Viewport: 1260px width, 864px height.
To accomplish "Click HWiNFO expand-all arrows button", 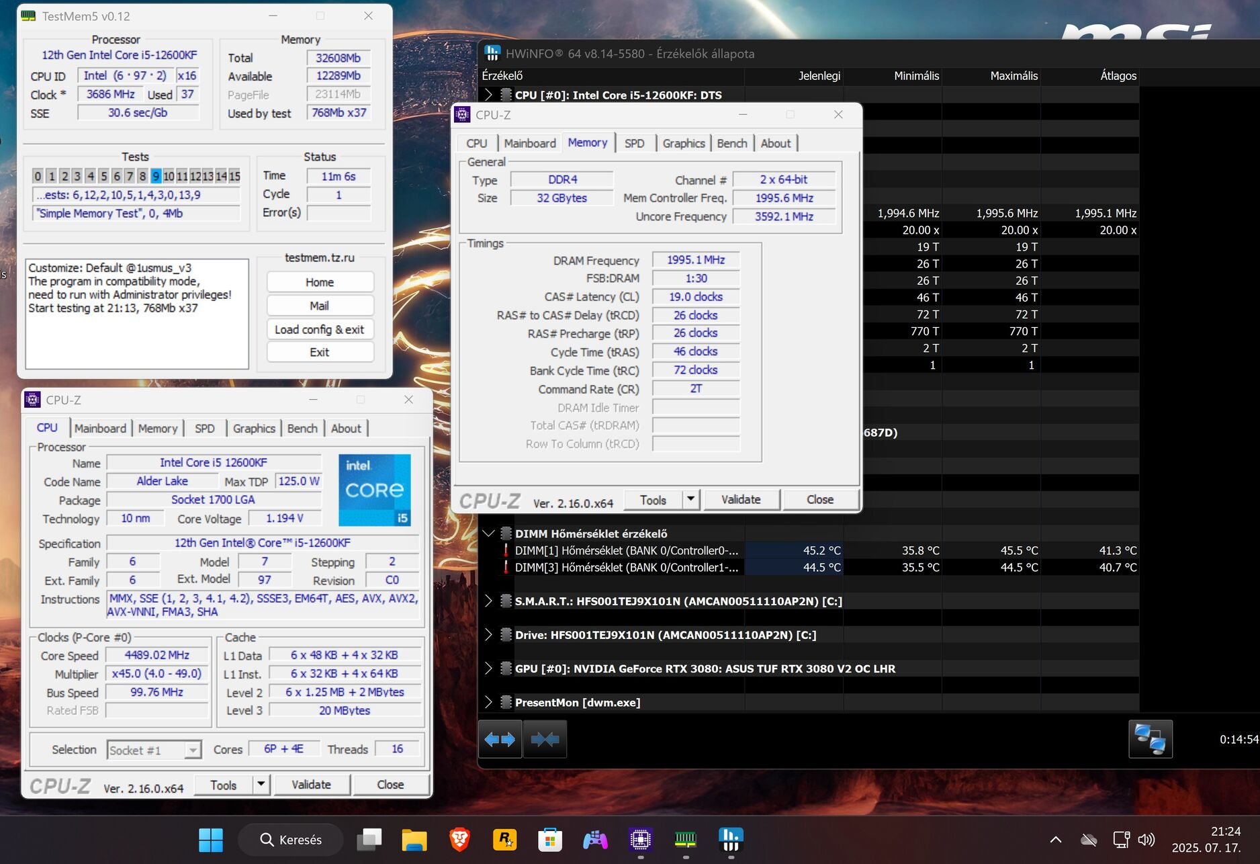I will point(500,739).
